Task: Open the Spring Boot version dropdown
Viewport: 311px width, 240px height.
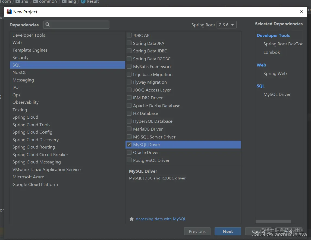Action: (227, 25)
